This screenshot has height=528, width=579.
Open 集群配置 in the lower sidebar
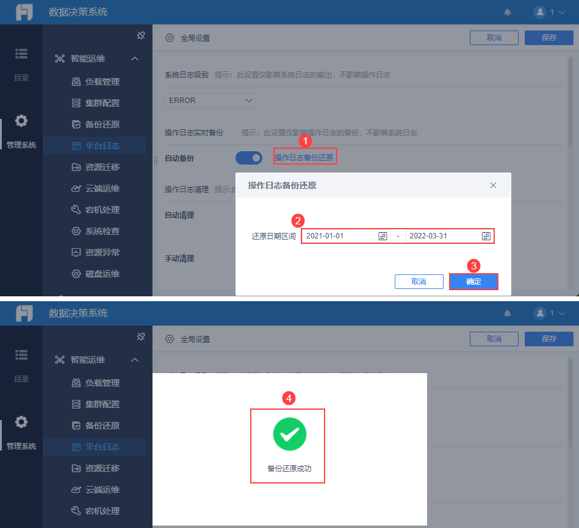(95, 404)
